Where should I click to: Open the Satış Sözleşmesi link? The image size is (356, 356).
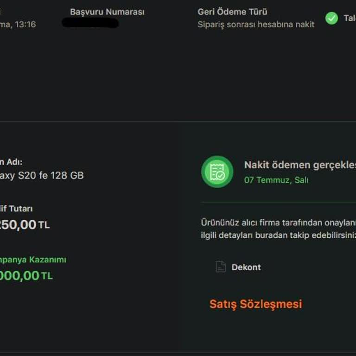tap(256, 304)
